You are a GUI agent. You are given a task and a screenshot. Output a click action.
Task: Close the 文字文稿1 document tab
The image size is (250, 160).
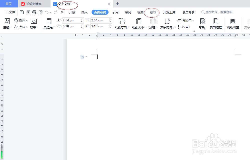109,4
